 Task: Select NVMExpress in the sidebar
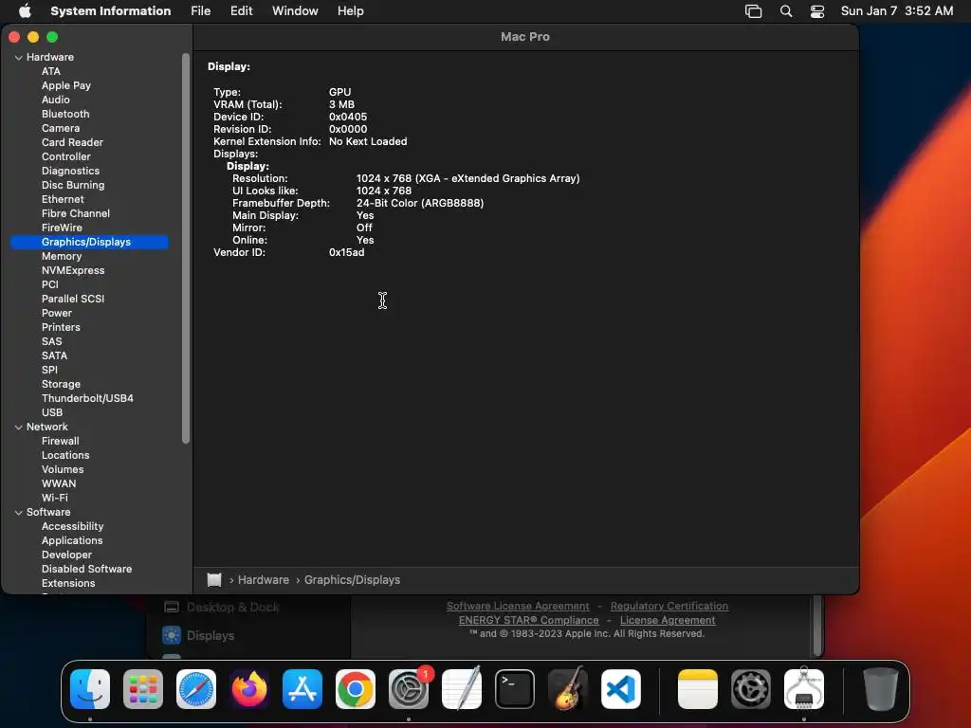pos(73,270)
